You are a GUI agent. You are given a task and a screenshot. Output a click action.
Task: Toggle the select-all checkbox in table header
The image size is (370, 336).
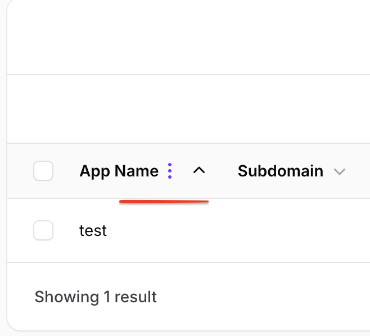[43, 171]
